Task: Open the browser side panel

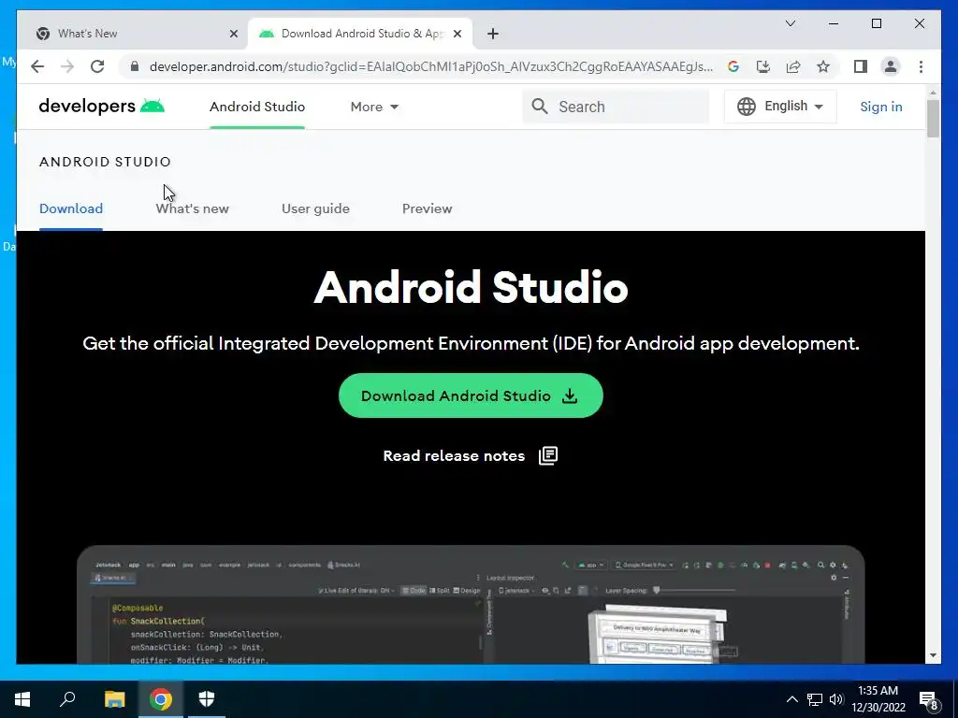Action: (861, 66)
